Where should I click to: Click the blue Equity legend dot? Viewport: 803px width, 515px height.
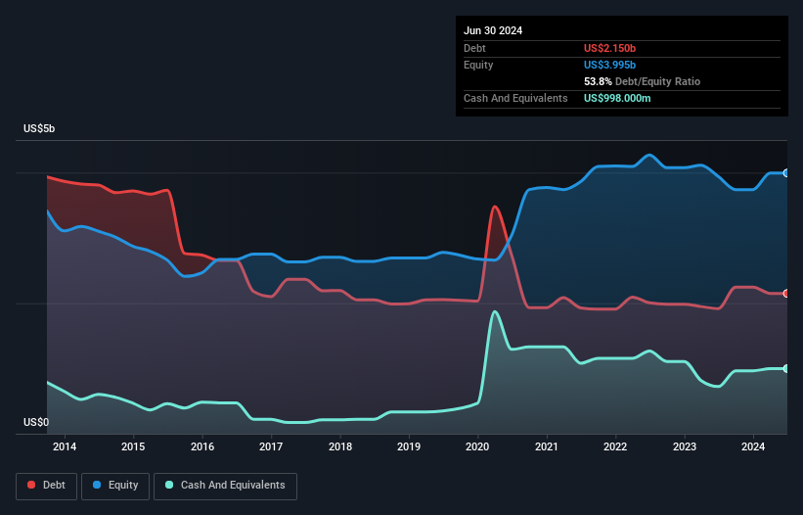click(97, 485)
